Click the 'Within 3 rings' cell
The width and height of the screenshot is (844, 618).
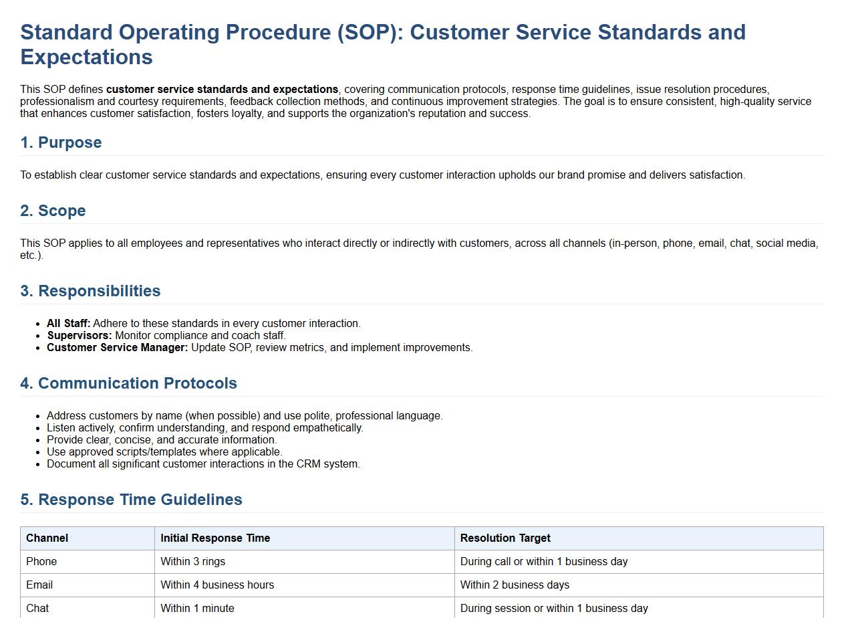pyautogui.click(x=192, y=562)
